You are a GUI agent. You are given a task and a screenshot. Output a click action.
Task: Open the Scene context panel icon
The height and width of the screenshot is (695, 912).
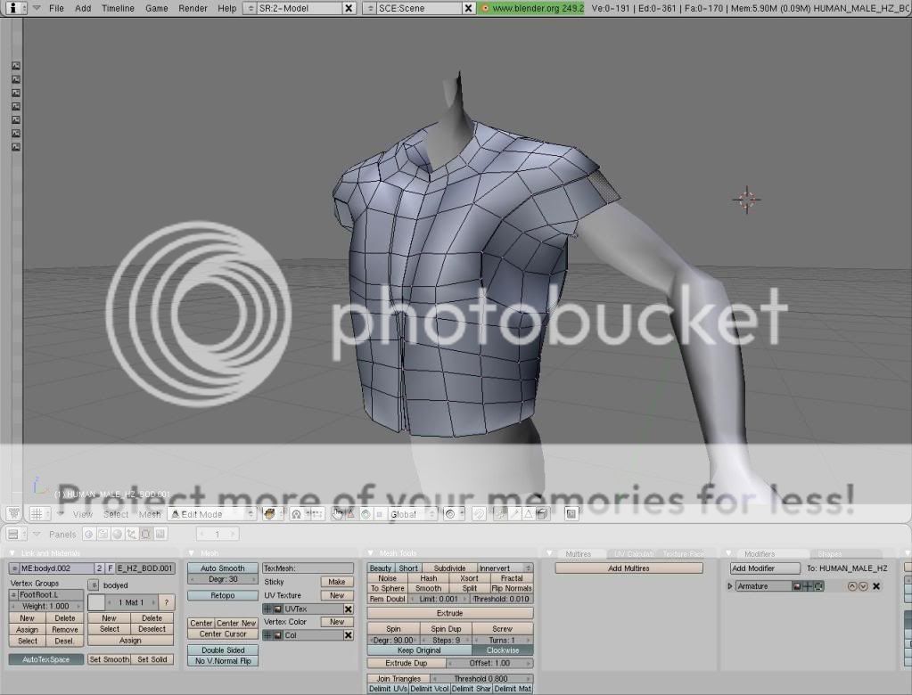pos(159,534)
